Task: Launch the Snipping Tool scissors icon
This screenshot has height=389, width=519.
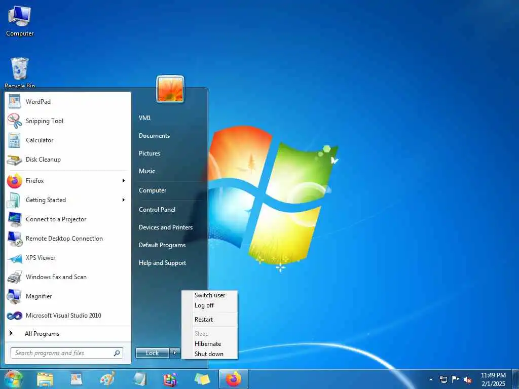Action: click(14, 121)
